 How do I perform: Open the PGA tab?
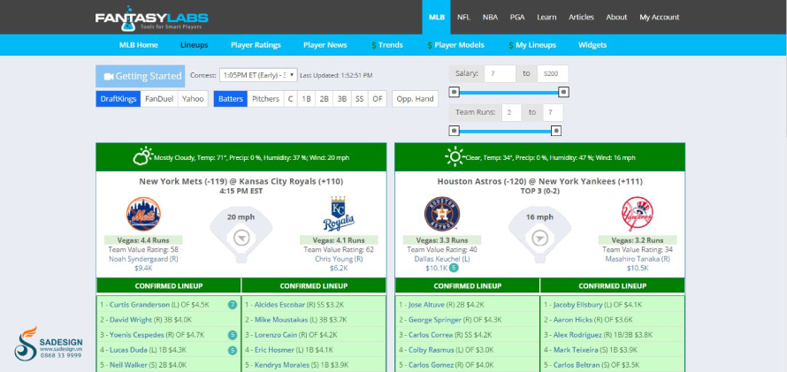(517, 17)
